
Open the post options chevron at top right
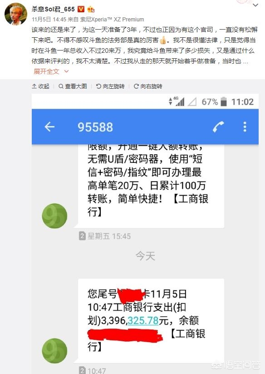click(x=255, y=5)
